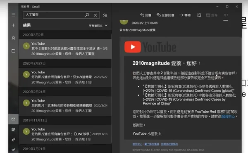This screenshot has height=153, width=248.
Task: Switch to Calendar app icon
Action: tap(14, 129)
